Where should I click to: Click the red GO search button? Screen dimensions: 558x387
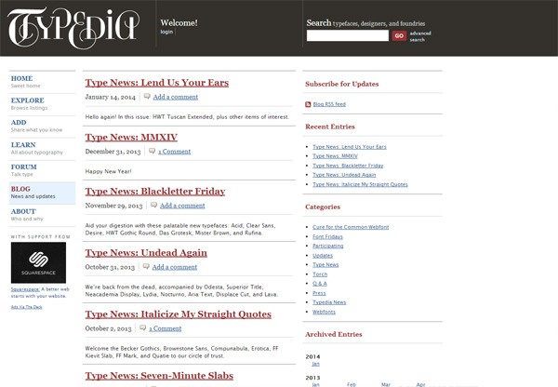[x=399, y=35]
